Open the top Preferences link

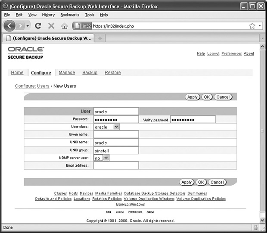(232, 54)
